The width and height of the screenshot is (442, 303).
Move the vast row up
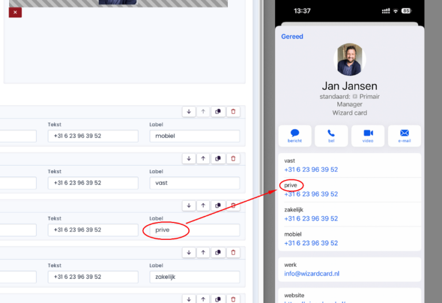[204, 159]
